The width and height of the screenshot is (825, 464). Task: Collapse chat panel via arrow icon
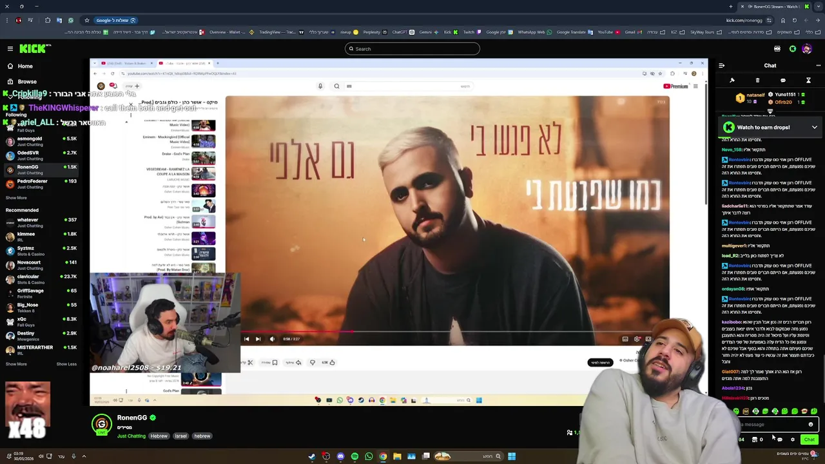[x=721, y=65]
